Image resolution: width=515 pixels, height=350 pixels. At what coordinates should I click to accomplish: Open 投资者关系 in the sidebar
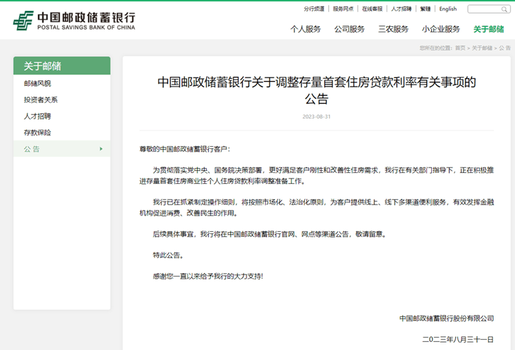(x=41, y=100)
